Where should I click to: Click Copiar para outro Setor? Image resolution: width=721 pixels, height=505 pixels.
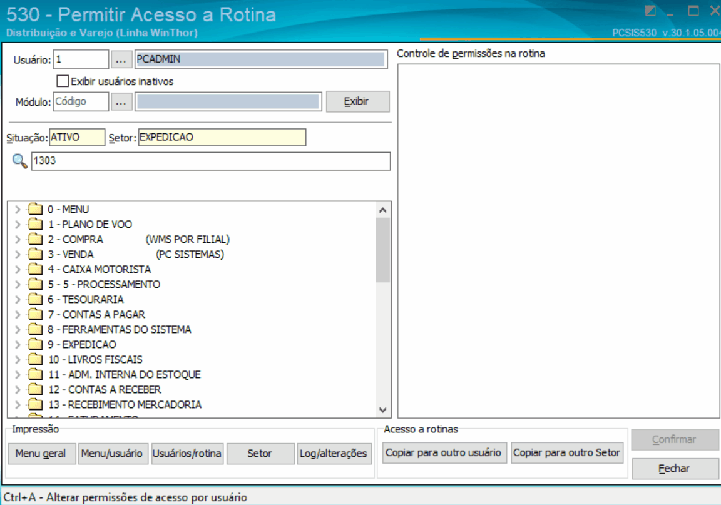coord(567,452)
